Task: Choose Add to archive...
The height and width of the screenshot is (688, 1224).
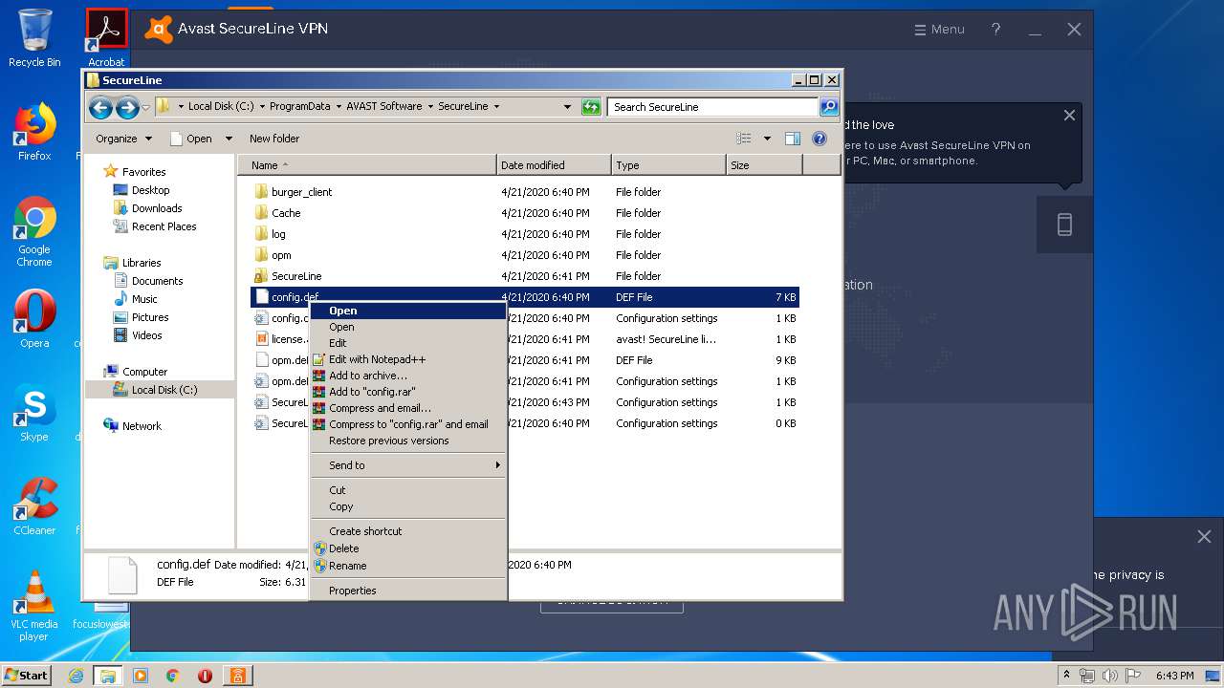Action: (408, 376)
